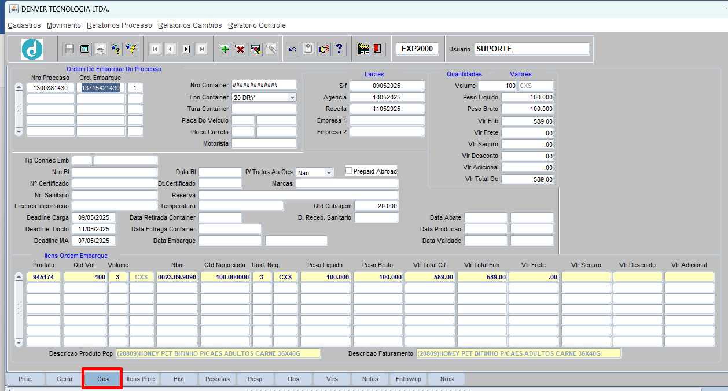728x391 pixels.
Task: Click the Gerar tab button
Action: [65, 379]
